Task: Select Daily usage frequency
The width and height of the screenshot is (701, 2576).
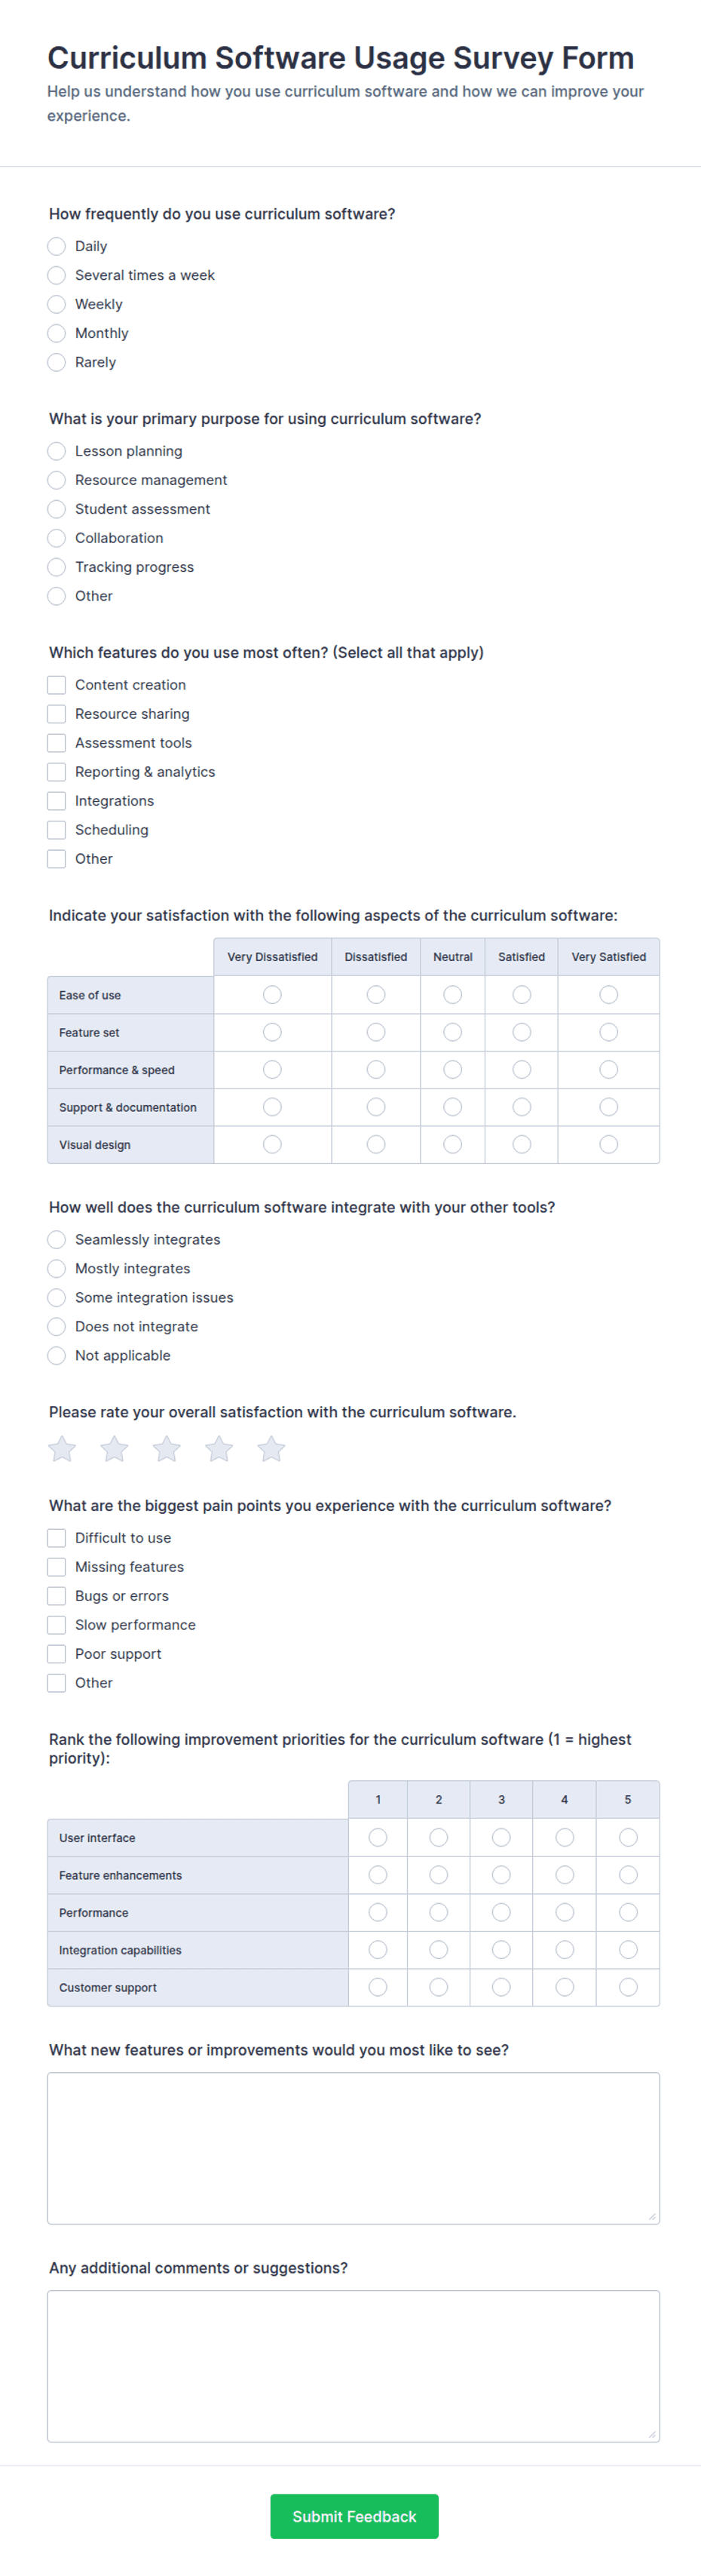Action: 57,246
